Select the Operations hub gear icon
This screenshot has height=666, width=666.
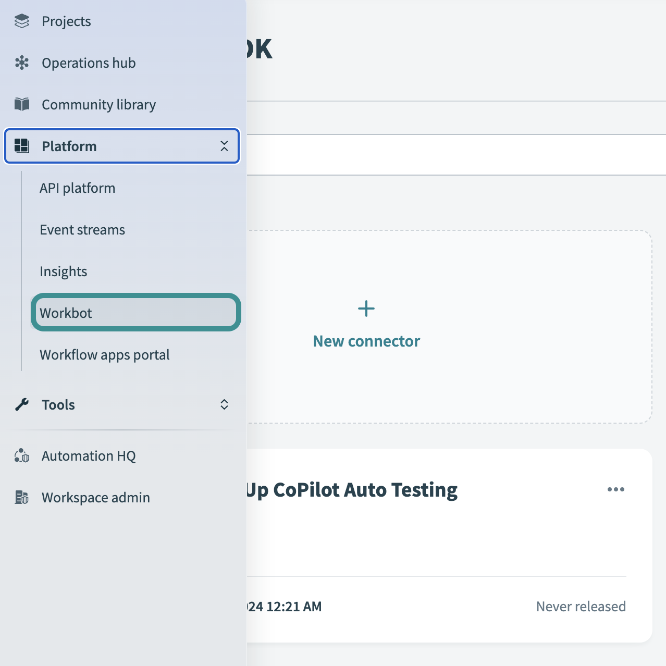(22, 63)
